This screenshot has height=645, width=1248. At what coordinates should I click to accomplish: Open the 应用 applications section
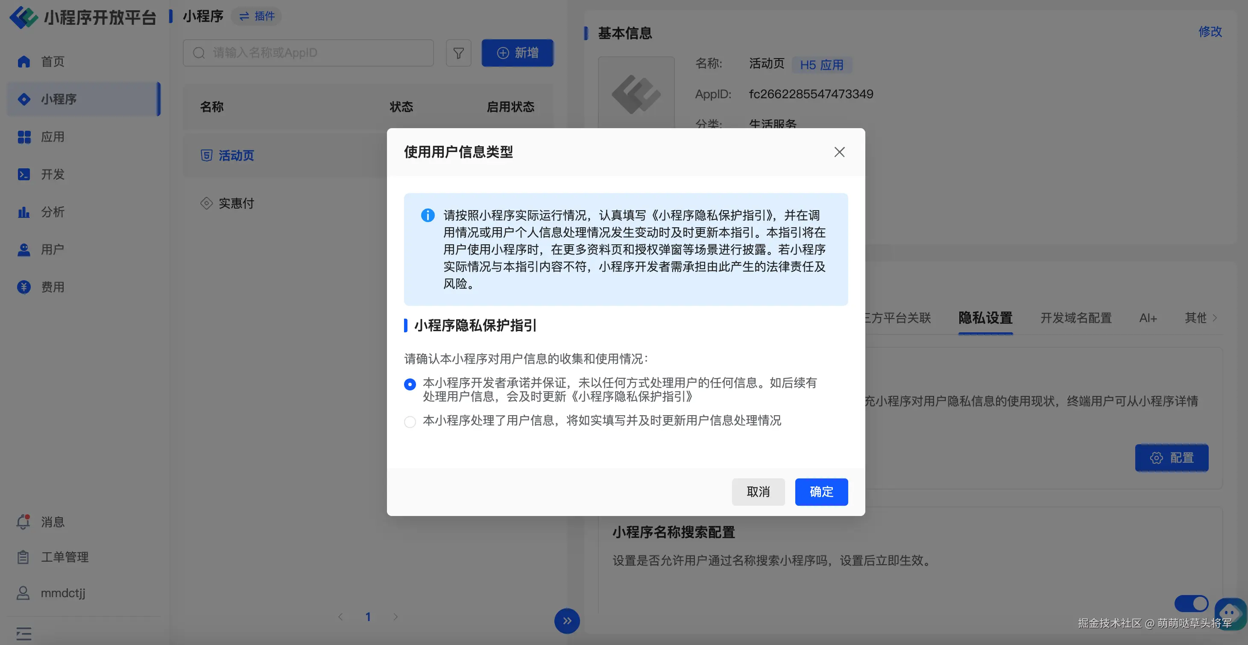point(53,137)
